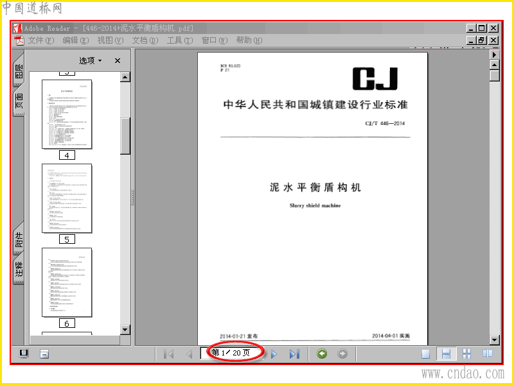The width and height of the screenshot is (514, 385).
Task: Jump to the last page
Action: pos(294,354)
